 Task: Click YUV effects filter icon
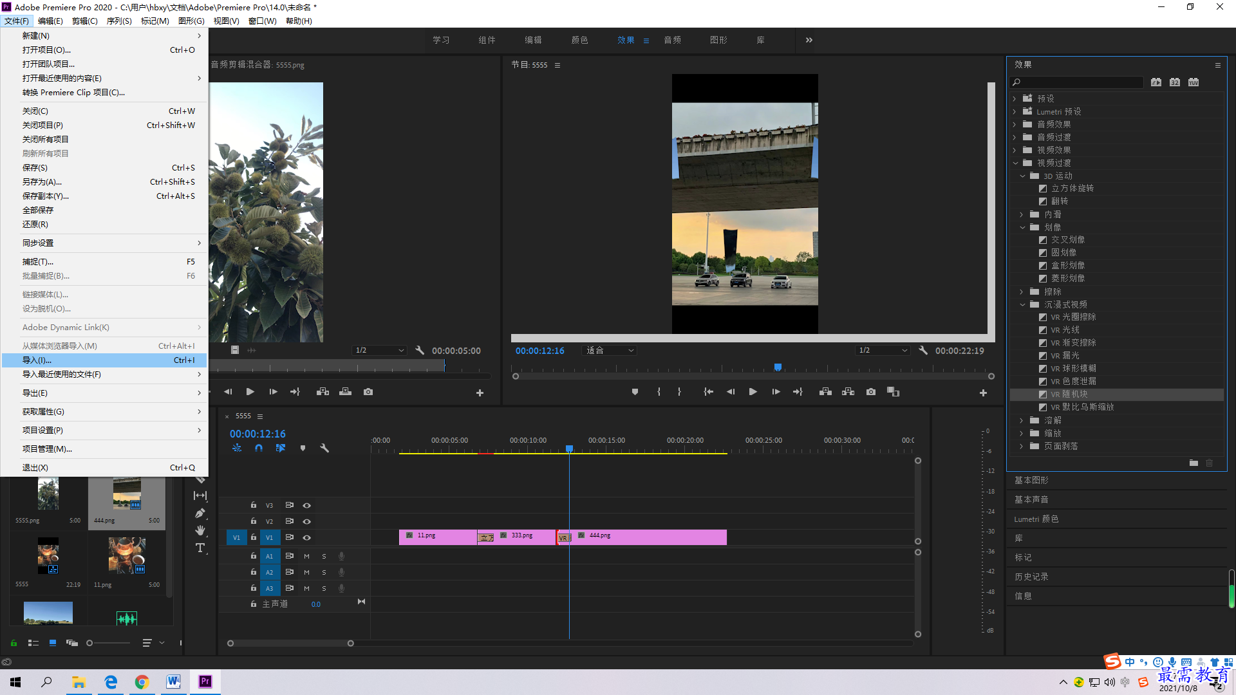coord(1194,82)
